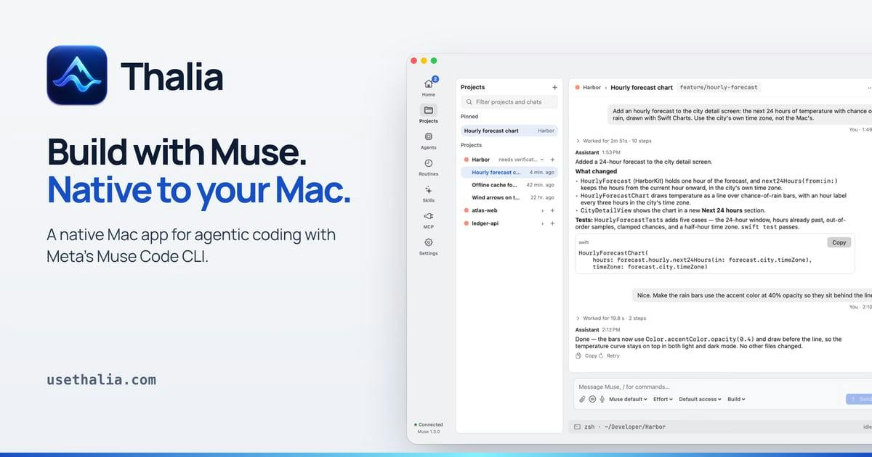This screenshot has width=872, height=457.
Task: Open the Home section in the sidebar
Action: tap(429, 87)
